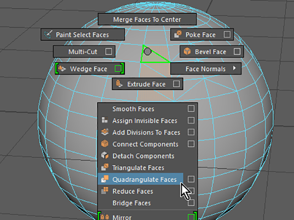Click the Paint Select Faces brush icon

point(48,34)
